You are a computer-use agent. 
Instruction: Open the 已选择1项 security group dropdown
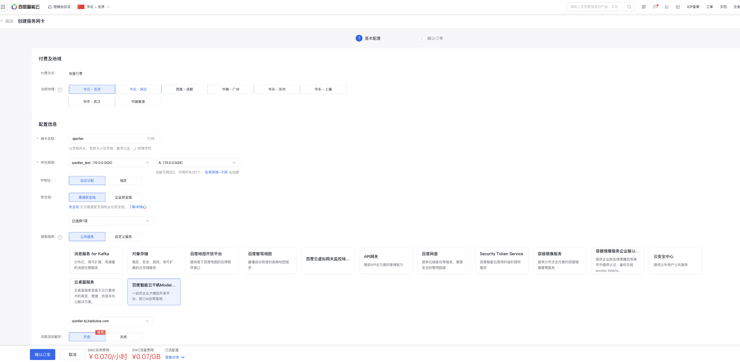(x=111, y=221)
